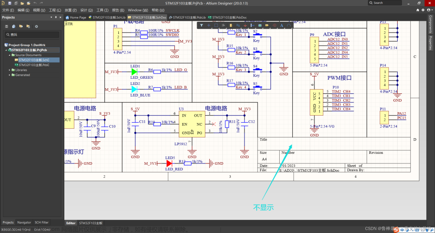The width and height of the screenshot is (435, 233).
Task: Switch to the Home Page tab
Action: (x=76, y=17)
